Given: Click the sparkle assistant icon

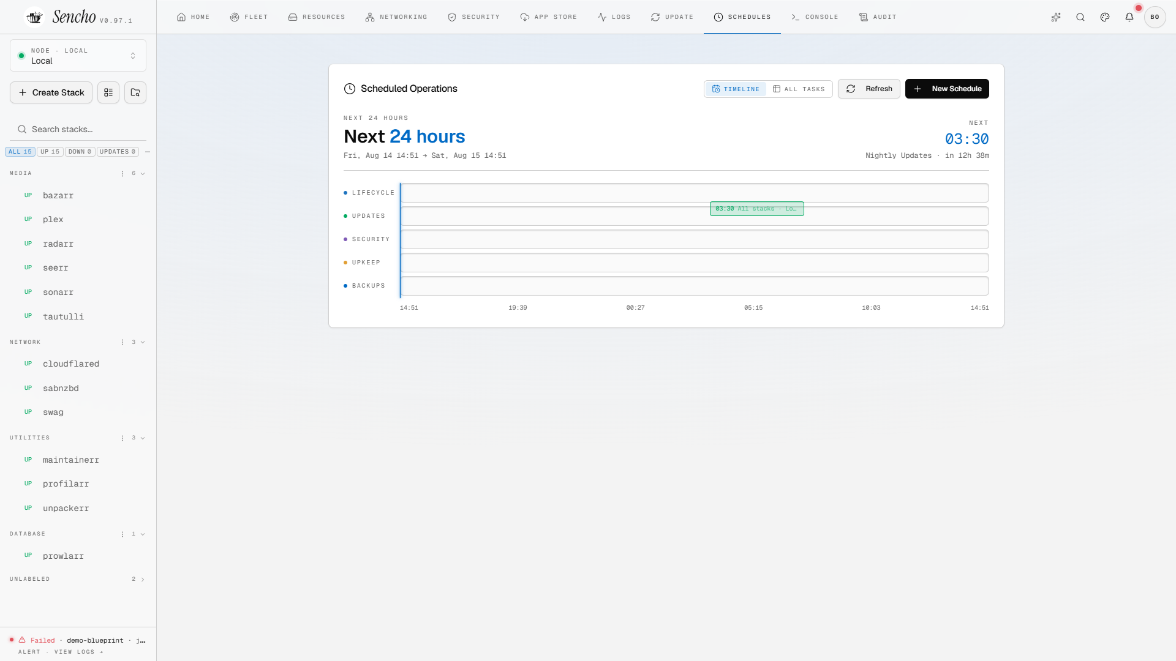Looking at the screenshot, I should point(1055,17).
